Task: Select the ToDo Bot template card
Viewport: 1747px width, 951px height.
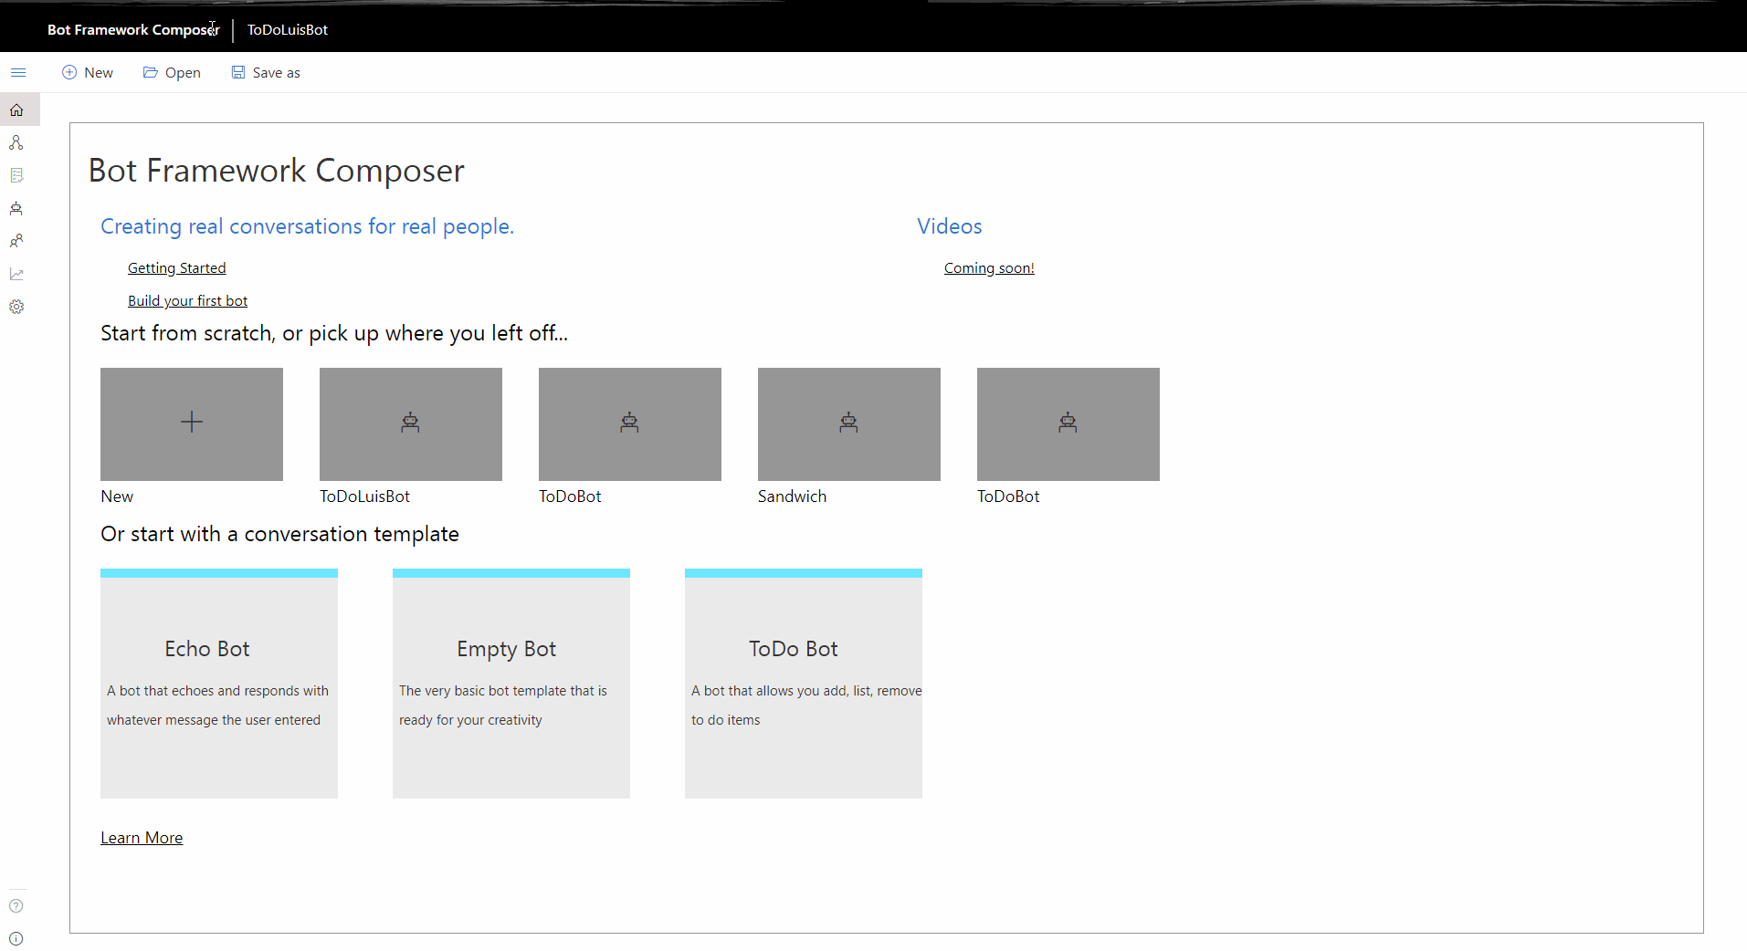Action: [804, 684]
